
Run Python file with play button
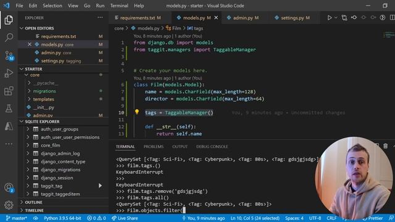point(329,18)
